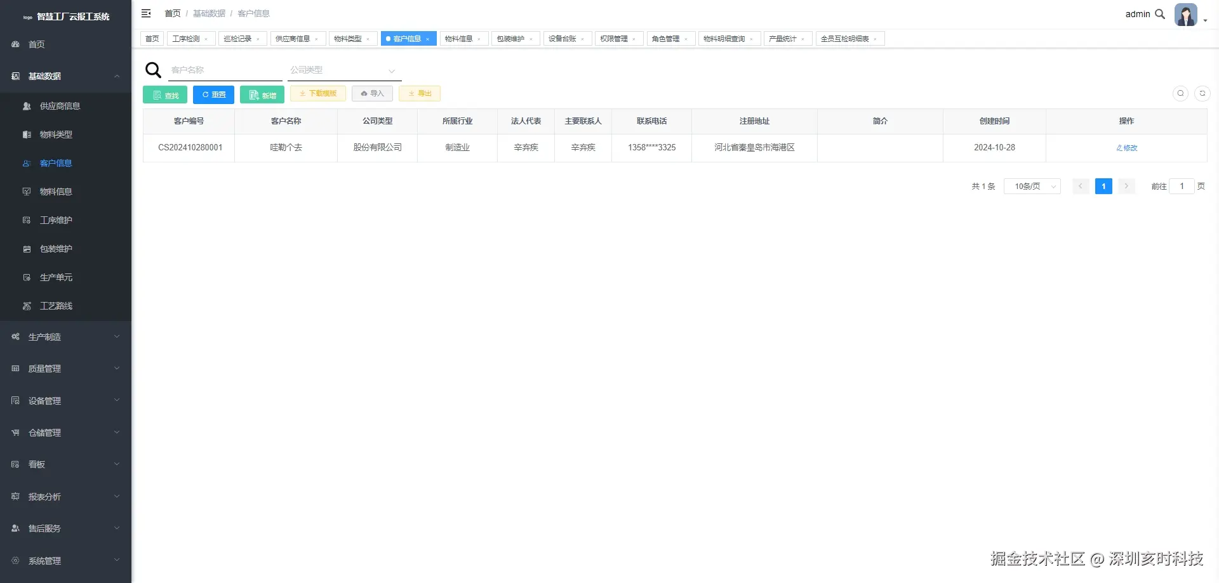Go to the previous page arrow

[1081, 187]
